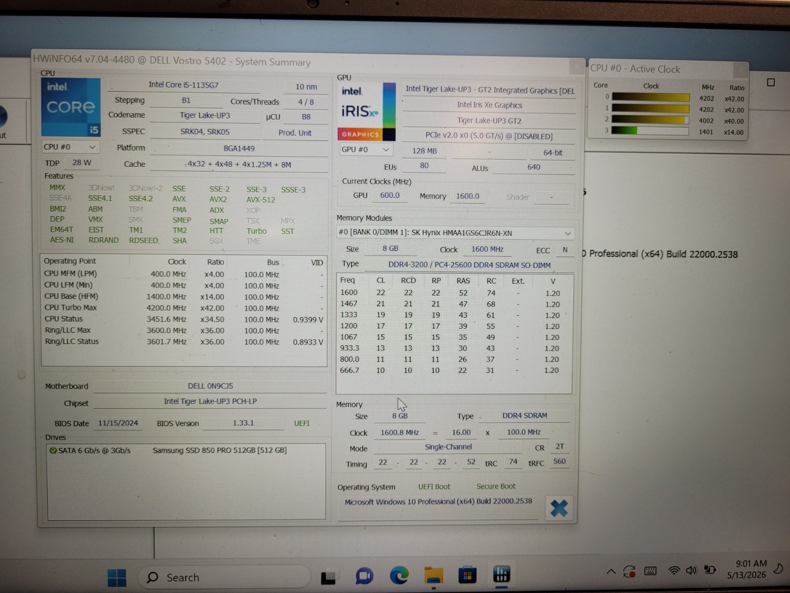This screenshot has height=593, width=790.
Task: Open the Wi-Fi network tray icon
Action: [673, 571]
